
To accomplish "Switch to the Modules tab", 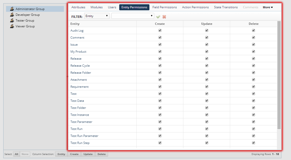I will [97, 7].
